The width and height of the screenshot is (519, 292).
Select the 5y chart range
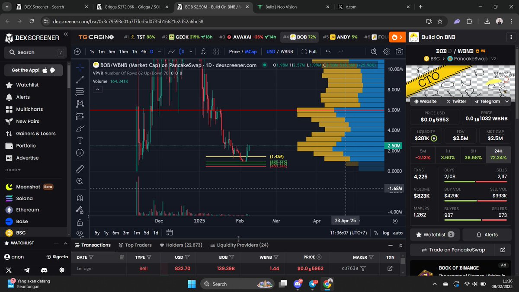pos(97,233)
